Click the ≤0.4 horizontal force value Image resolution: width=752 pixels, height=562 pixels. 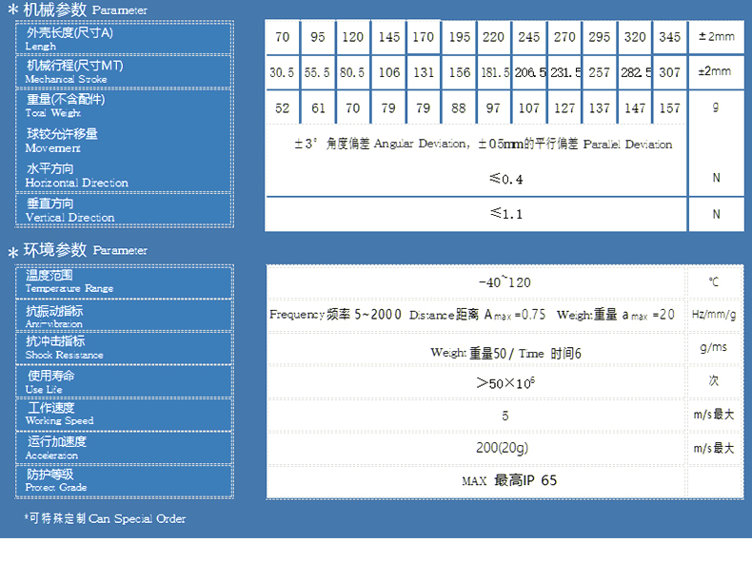click(x=506, y=179)
